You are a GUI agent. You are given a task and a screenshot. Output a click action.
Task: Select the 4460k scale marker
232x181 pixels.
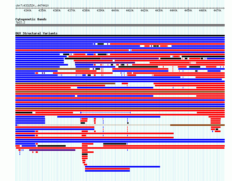tap(203, 10)
